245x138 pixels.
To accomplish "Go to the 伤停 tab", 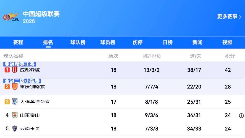I will coord(137,42).
